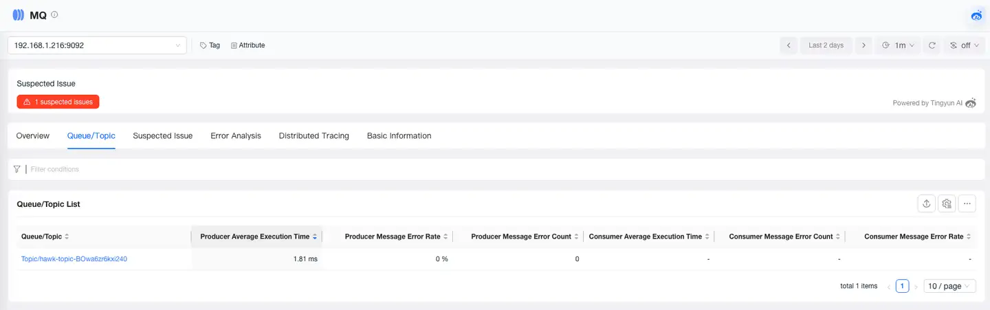Expand the 192.168.1.216:9092 instance dropdown
Image resolution: width=990 pixels, height=310 pixels.
(x=97, y=45)
